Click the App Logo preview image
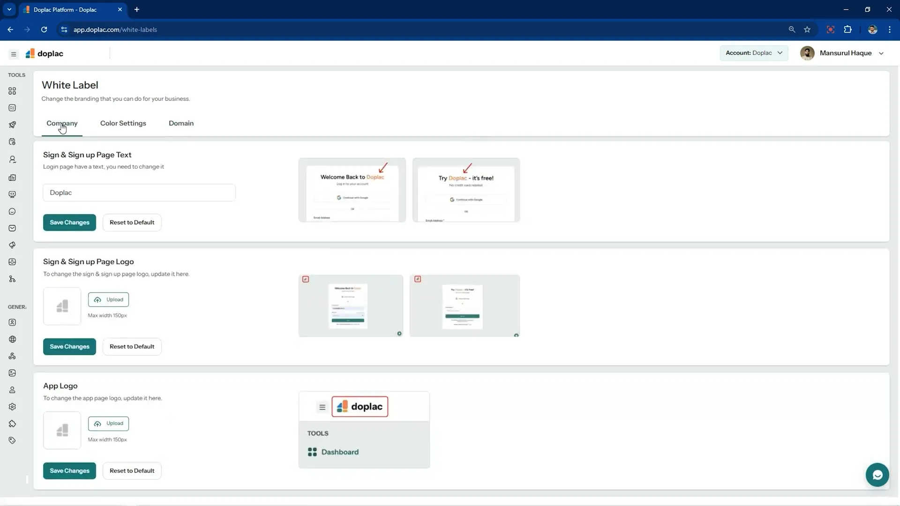 364,430
